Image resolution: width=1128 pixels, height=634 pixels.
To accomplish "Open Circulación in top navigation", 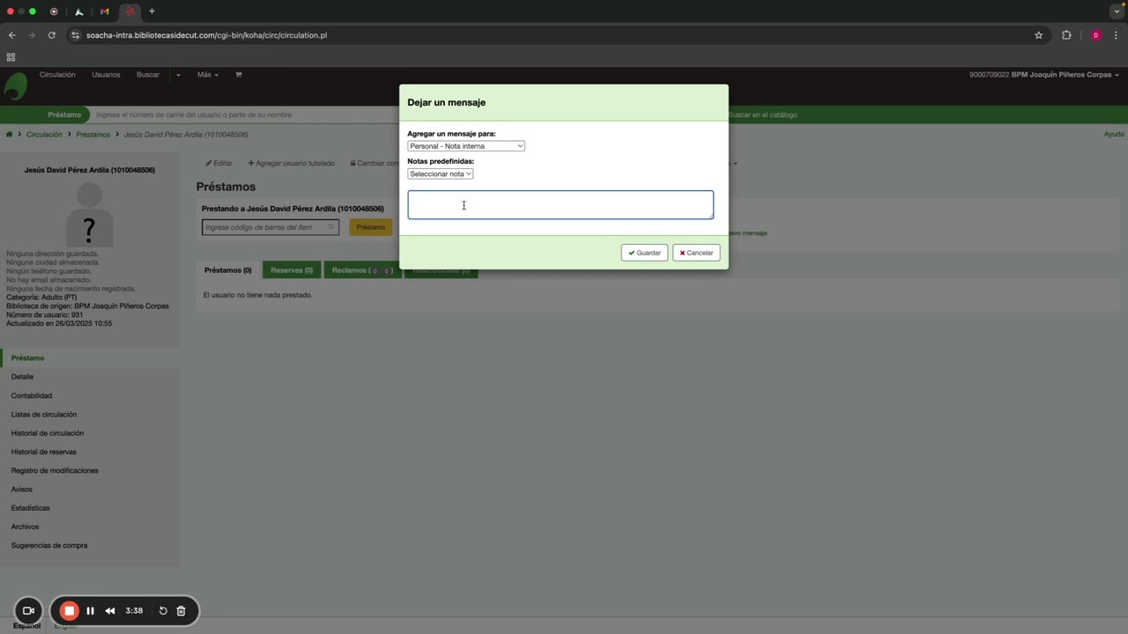I will pyautogui.click(x=57, y=75).
